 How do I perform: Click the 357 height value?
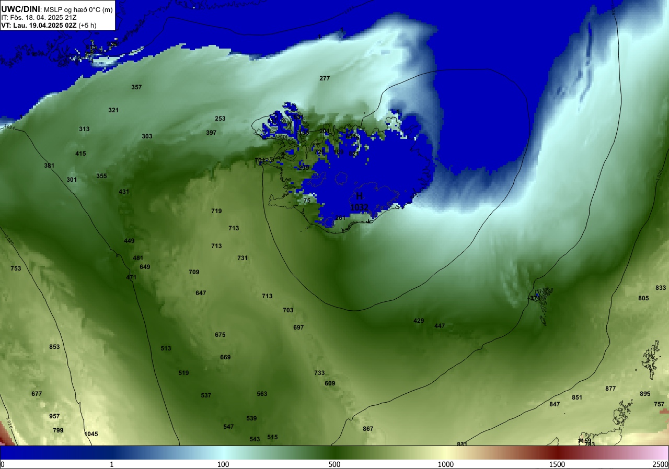tap(136, 87)
